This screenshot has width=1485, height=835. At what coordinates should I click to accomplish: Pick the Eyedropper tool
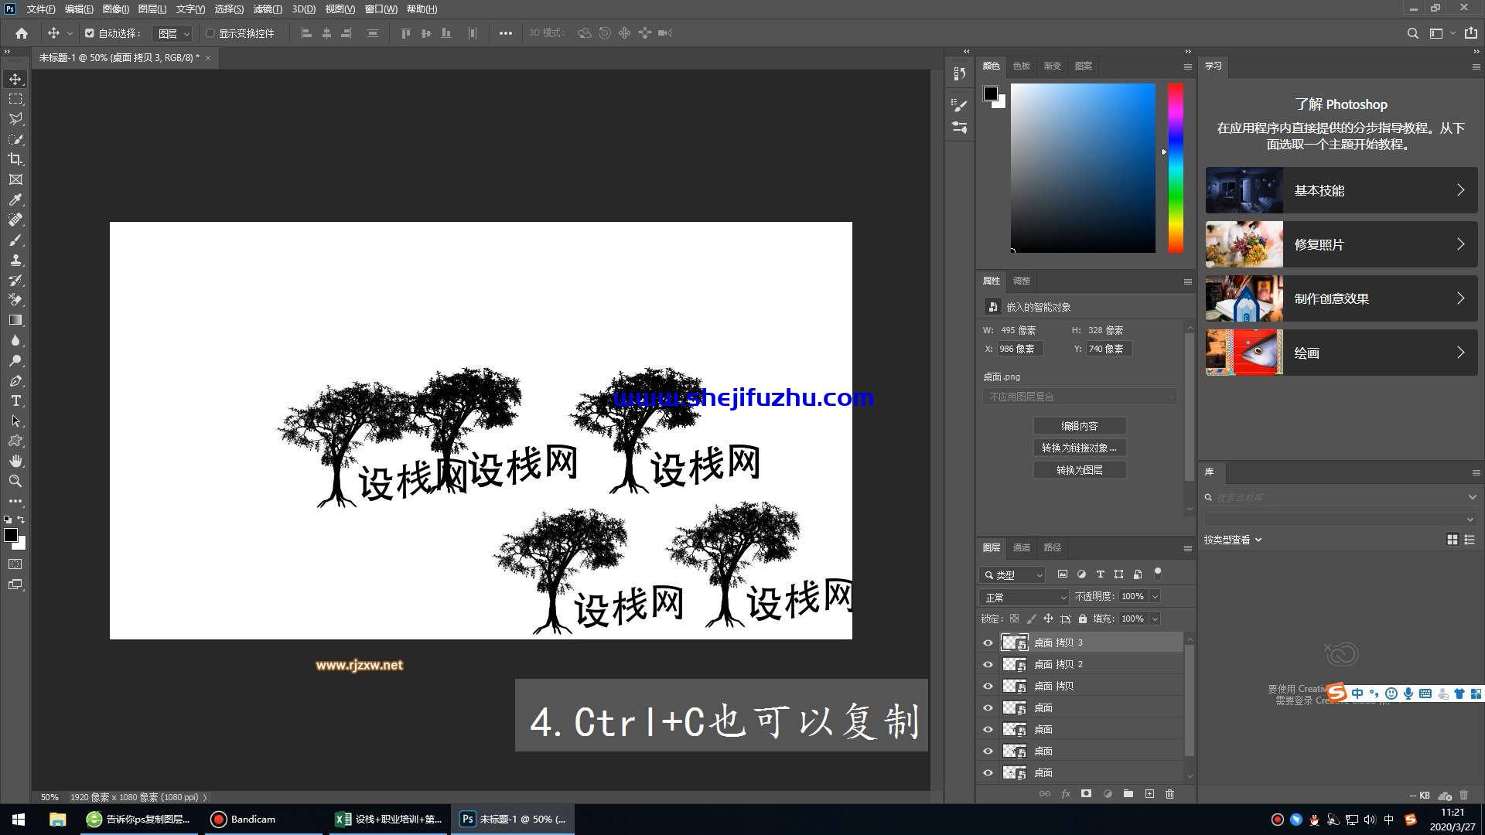(x=15, y=199)
